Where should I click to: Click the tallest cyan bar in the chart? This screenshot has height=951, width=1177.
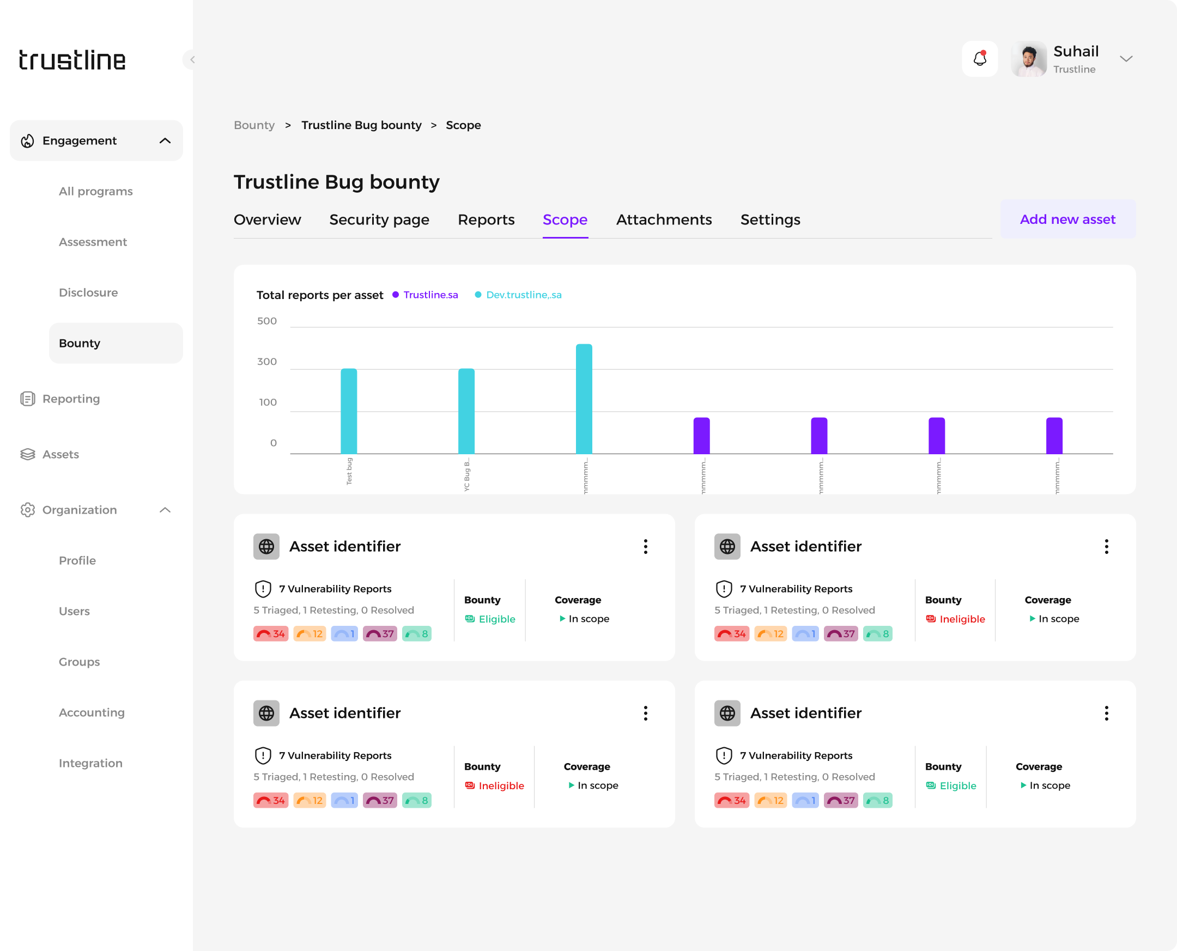pyautogui.click(x=584, y=399)
